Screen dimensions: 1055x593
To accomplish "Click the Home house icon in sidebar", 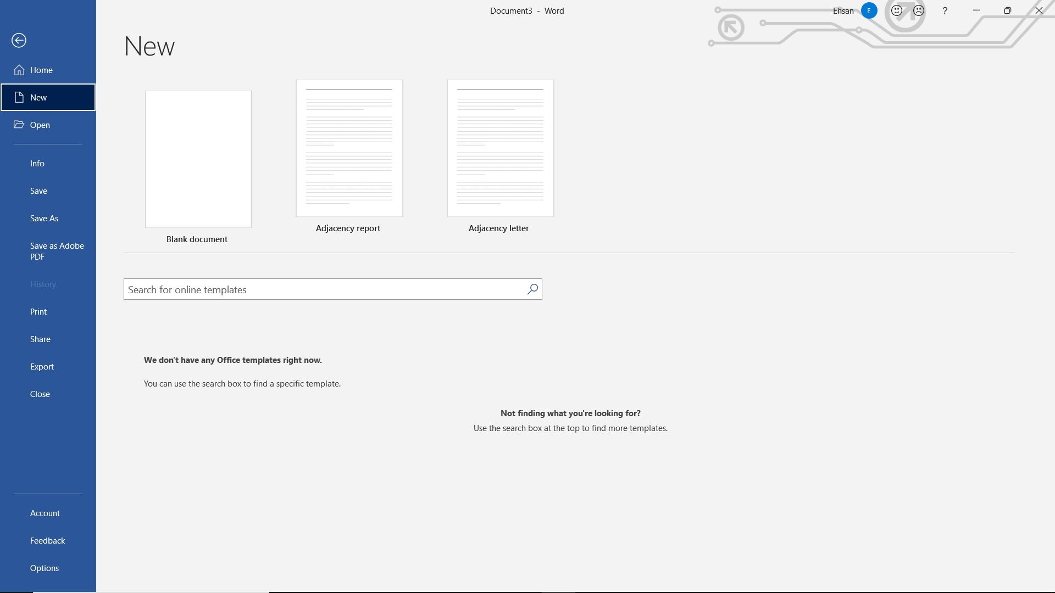I will 19,70.
